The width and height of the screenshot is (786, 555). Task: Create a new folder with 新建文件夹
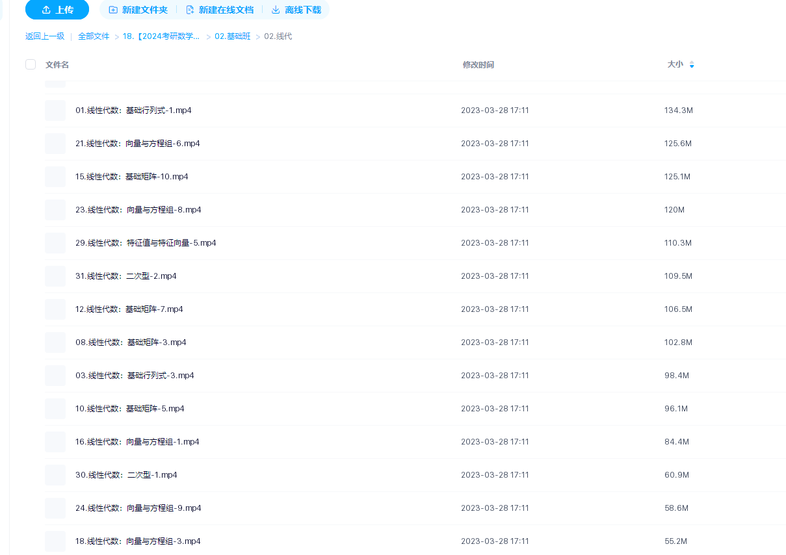point(138,10)
